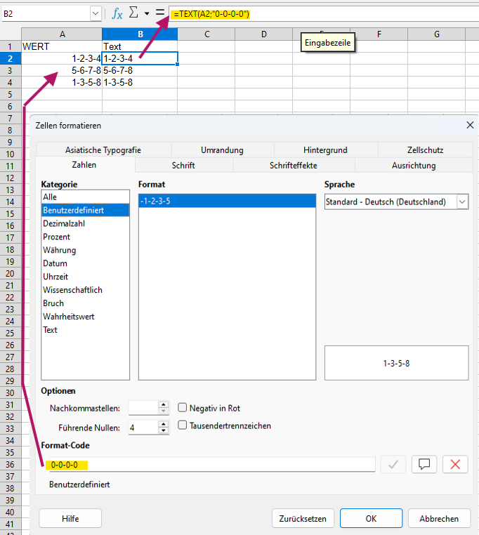Open dropdown arrow next to Sum icon
This screenshot has width=479, height=535.
coord(146,13)
